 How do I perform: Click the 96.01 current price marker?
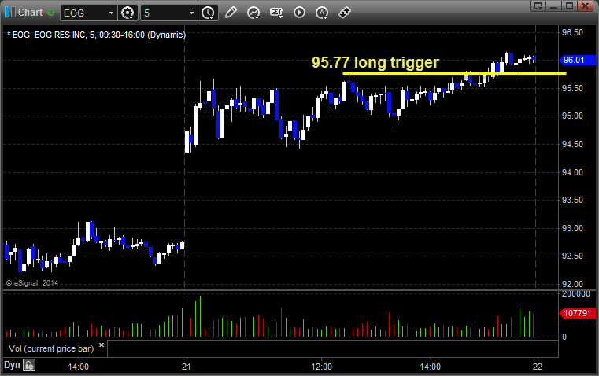577,60
